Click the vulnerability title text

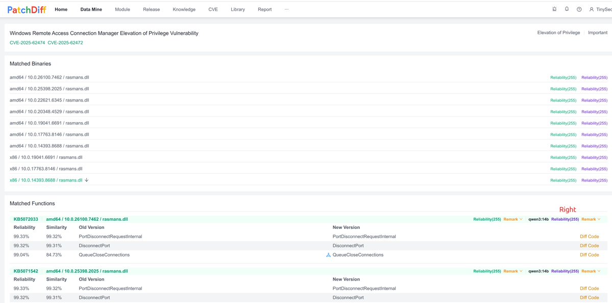coord(104,33)
